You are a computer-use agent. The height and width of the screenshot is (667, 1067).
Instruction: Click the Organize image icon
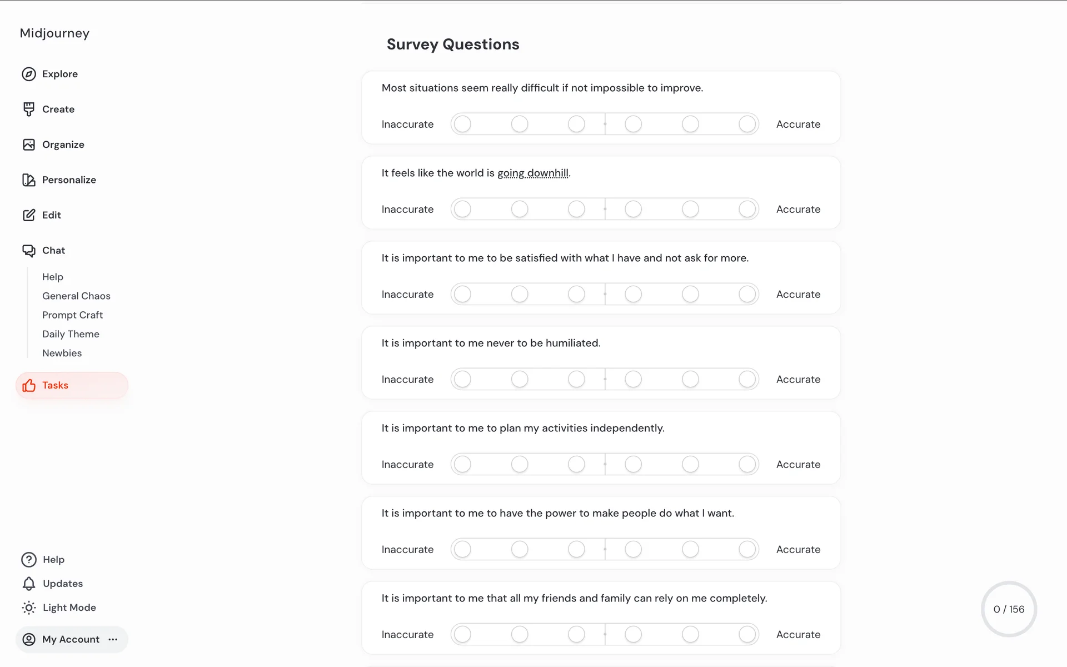coord(29,145)
